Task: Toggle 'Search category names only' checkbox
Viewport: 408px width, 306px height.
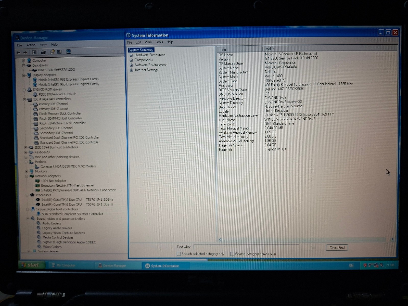Action: [x=232, y=254]
